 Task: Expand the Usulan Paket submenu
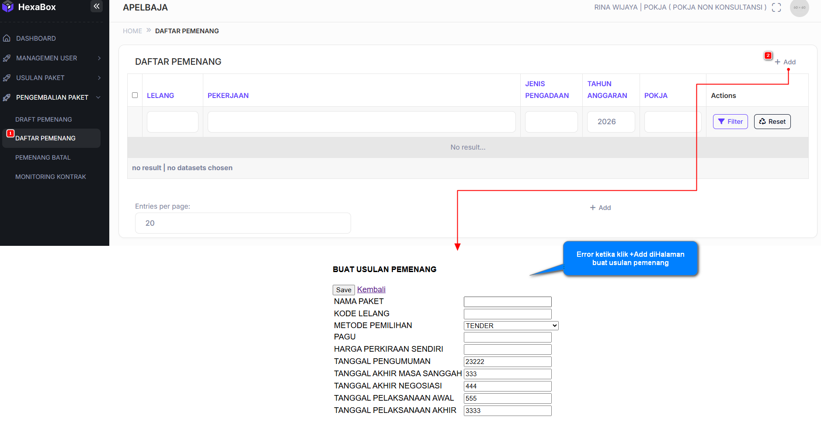(x=99, y=78)
